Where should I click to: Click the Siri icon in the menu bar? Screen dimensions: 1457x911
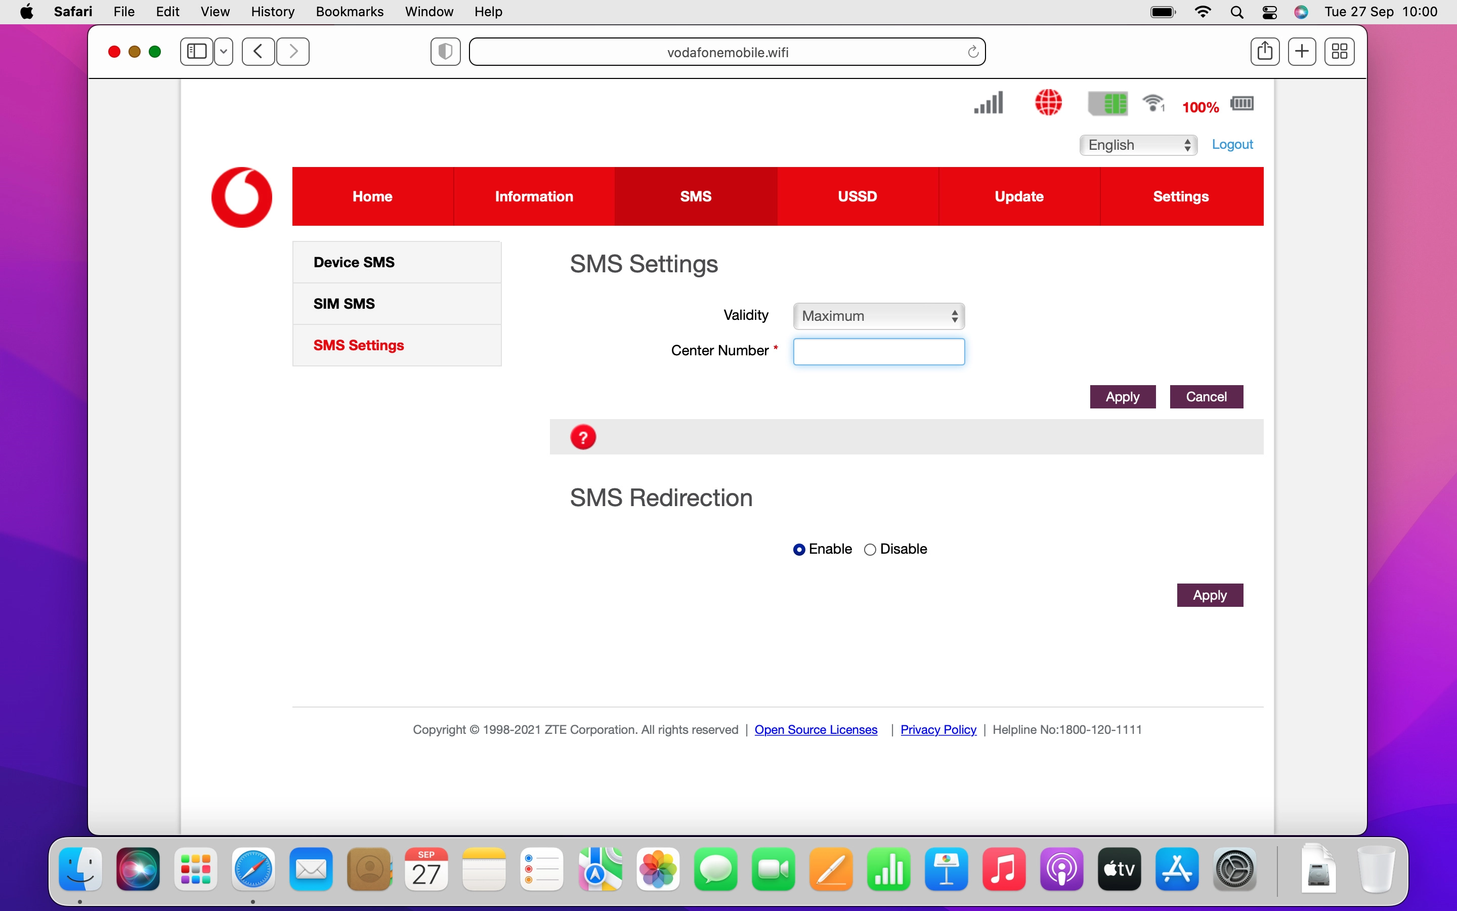pos(1301,12)
